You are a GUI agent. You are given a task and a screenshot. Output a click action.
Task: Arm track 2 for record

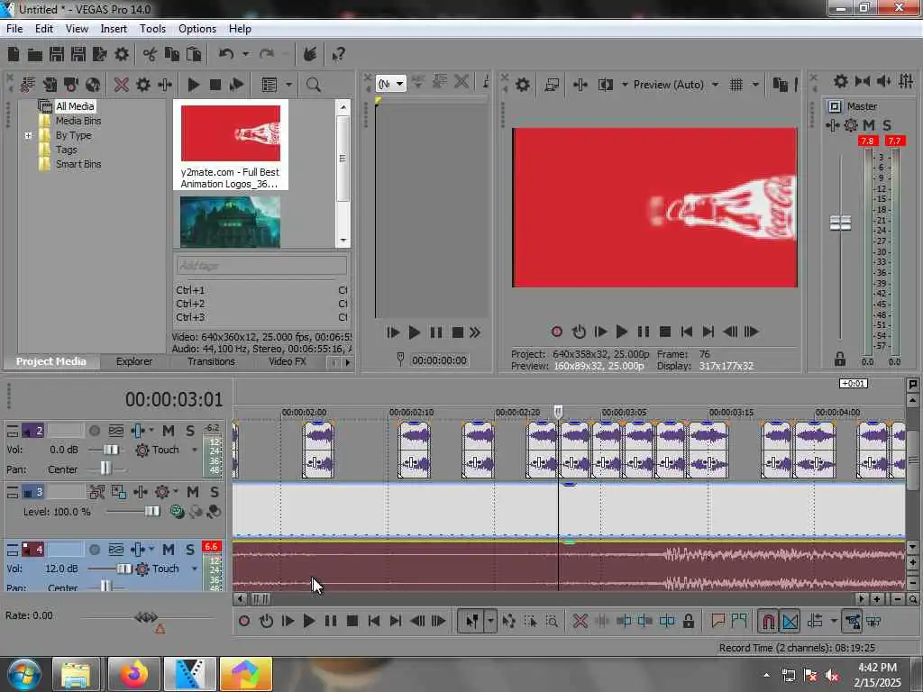point(94,431)
